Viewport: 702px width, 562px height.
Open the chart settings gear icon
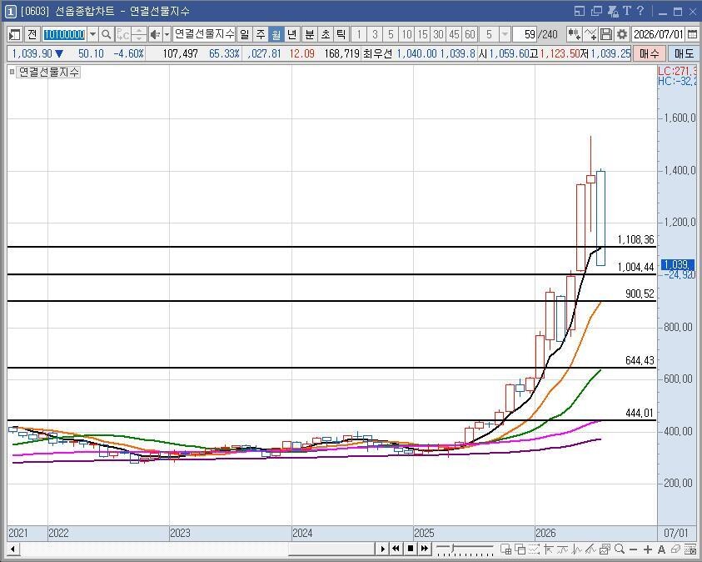pyautogui.click(x=621, y=34)
